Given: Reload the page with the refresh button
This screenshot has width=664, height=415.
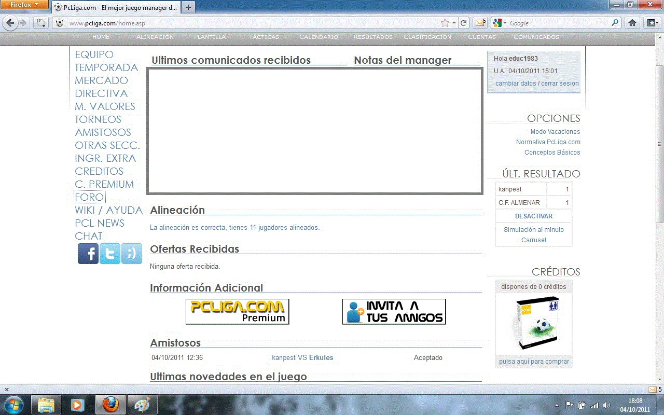Looking at the screenshot, I should click(464, 23).
